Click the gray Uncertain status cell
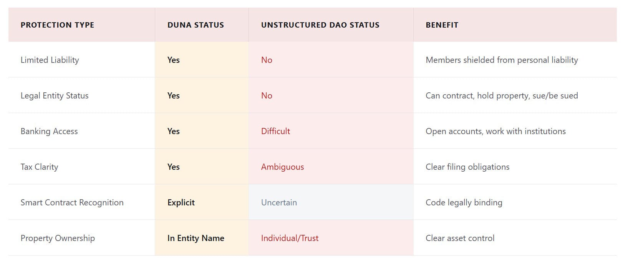 [x=279, y=202]
